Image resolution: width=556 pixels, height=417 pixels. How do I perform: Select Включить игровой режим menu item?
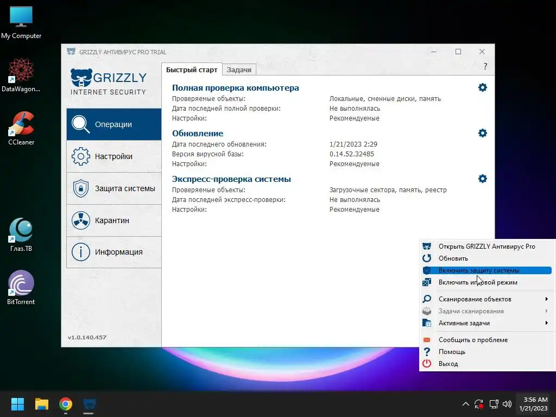click(x=487, y=282)
